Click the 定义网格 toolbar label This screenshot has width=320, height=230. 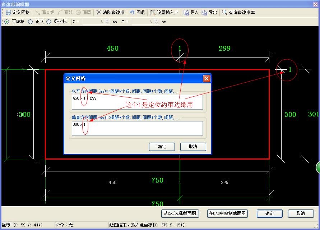pyautogui.click(x=21, y=13)
